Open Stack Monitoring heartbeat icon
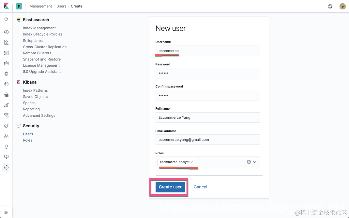349x218 pixels. click(x=6, y=157)
